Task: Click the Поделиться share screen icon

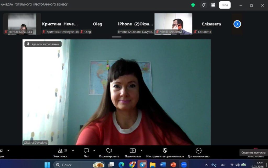Action: tap(133, 151)
